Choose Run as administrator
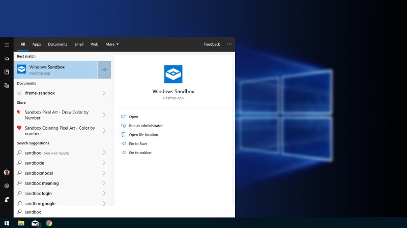 click(x=146, y=126)
